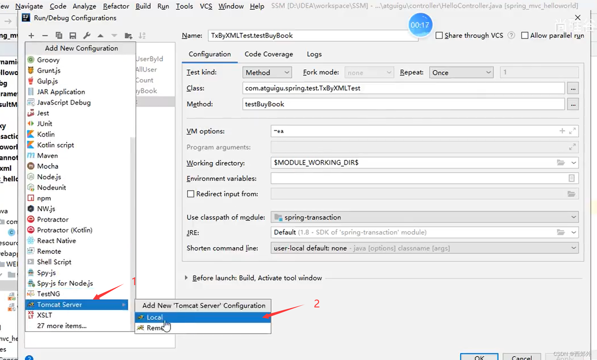Open Repeat Once dropdown

tap(461, 72)
